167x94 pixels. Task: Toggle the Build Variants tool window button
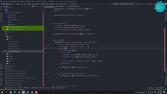tap(1, 81)
